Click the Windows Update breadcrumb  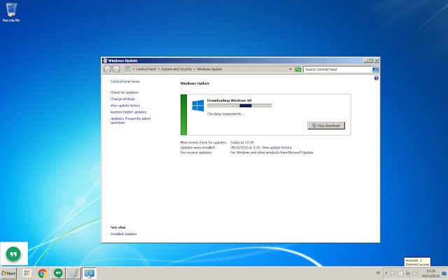tap(209, 69)
